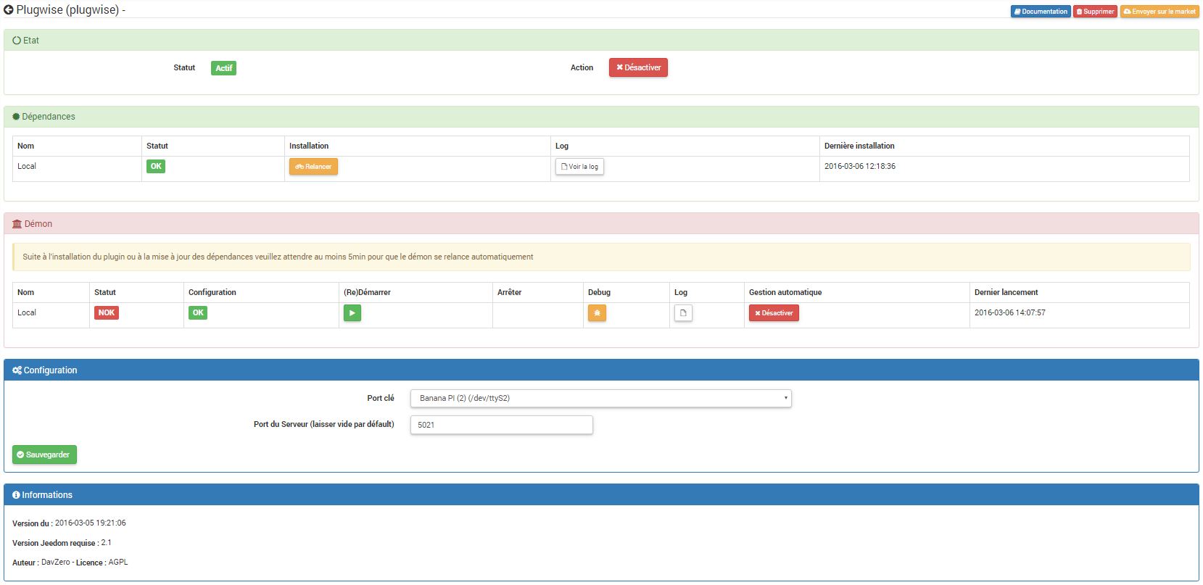
Task: Click the red NOK daemon status badge
Action: (107, 313)
